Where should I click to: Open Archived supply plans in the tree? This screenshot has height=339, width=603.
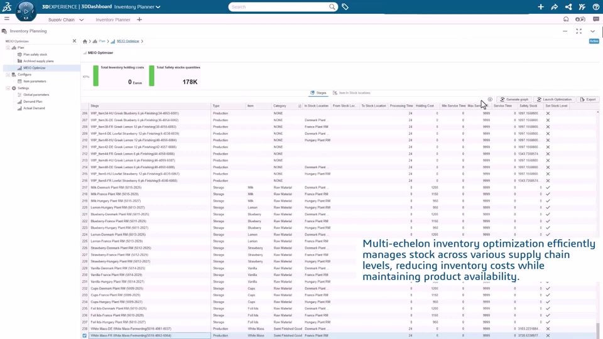click(38, 61)
